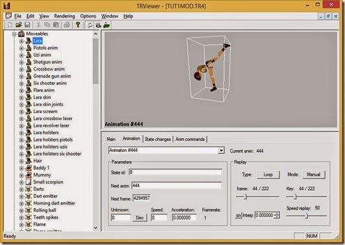The height and width of the screenshot is (245, 345).
Task: Click the Acceleration input field
Action: tap(184, 218)
